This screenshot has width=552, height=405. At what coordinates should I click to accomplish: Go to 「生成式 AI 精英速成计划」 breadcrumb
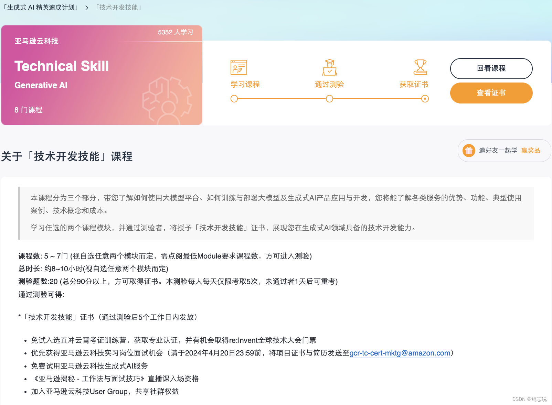pyautogui.click(x=41, y=8)
